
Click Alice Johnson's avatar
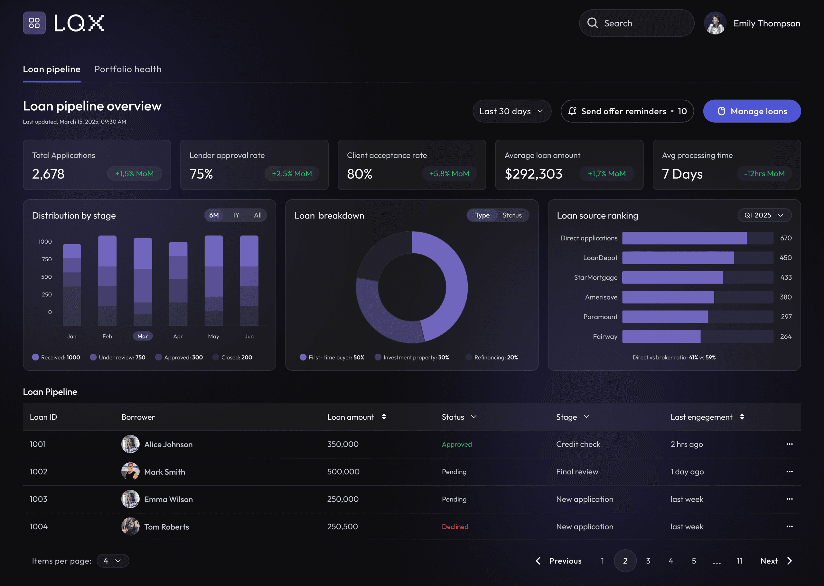(130, 444)
